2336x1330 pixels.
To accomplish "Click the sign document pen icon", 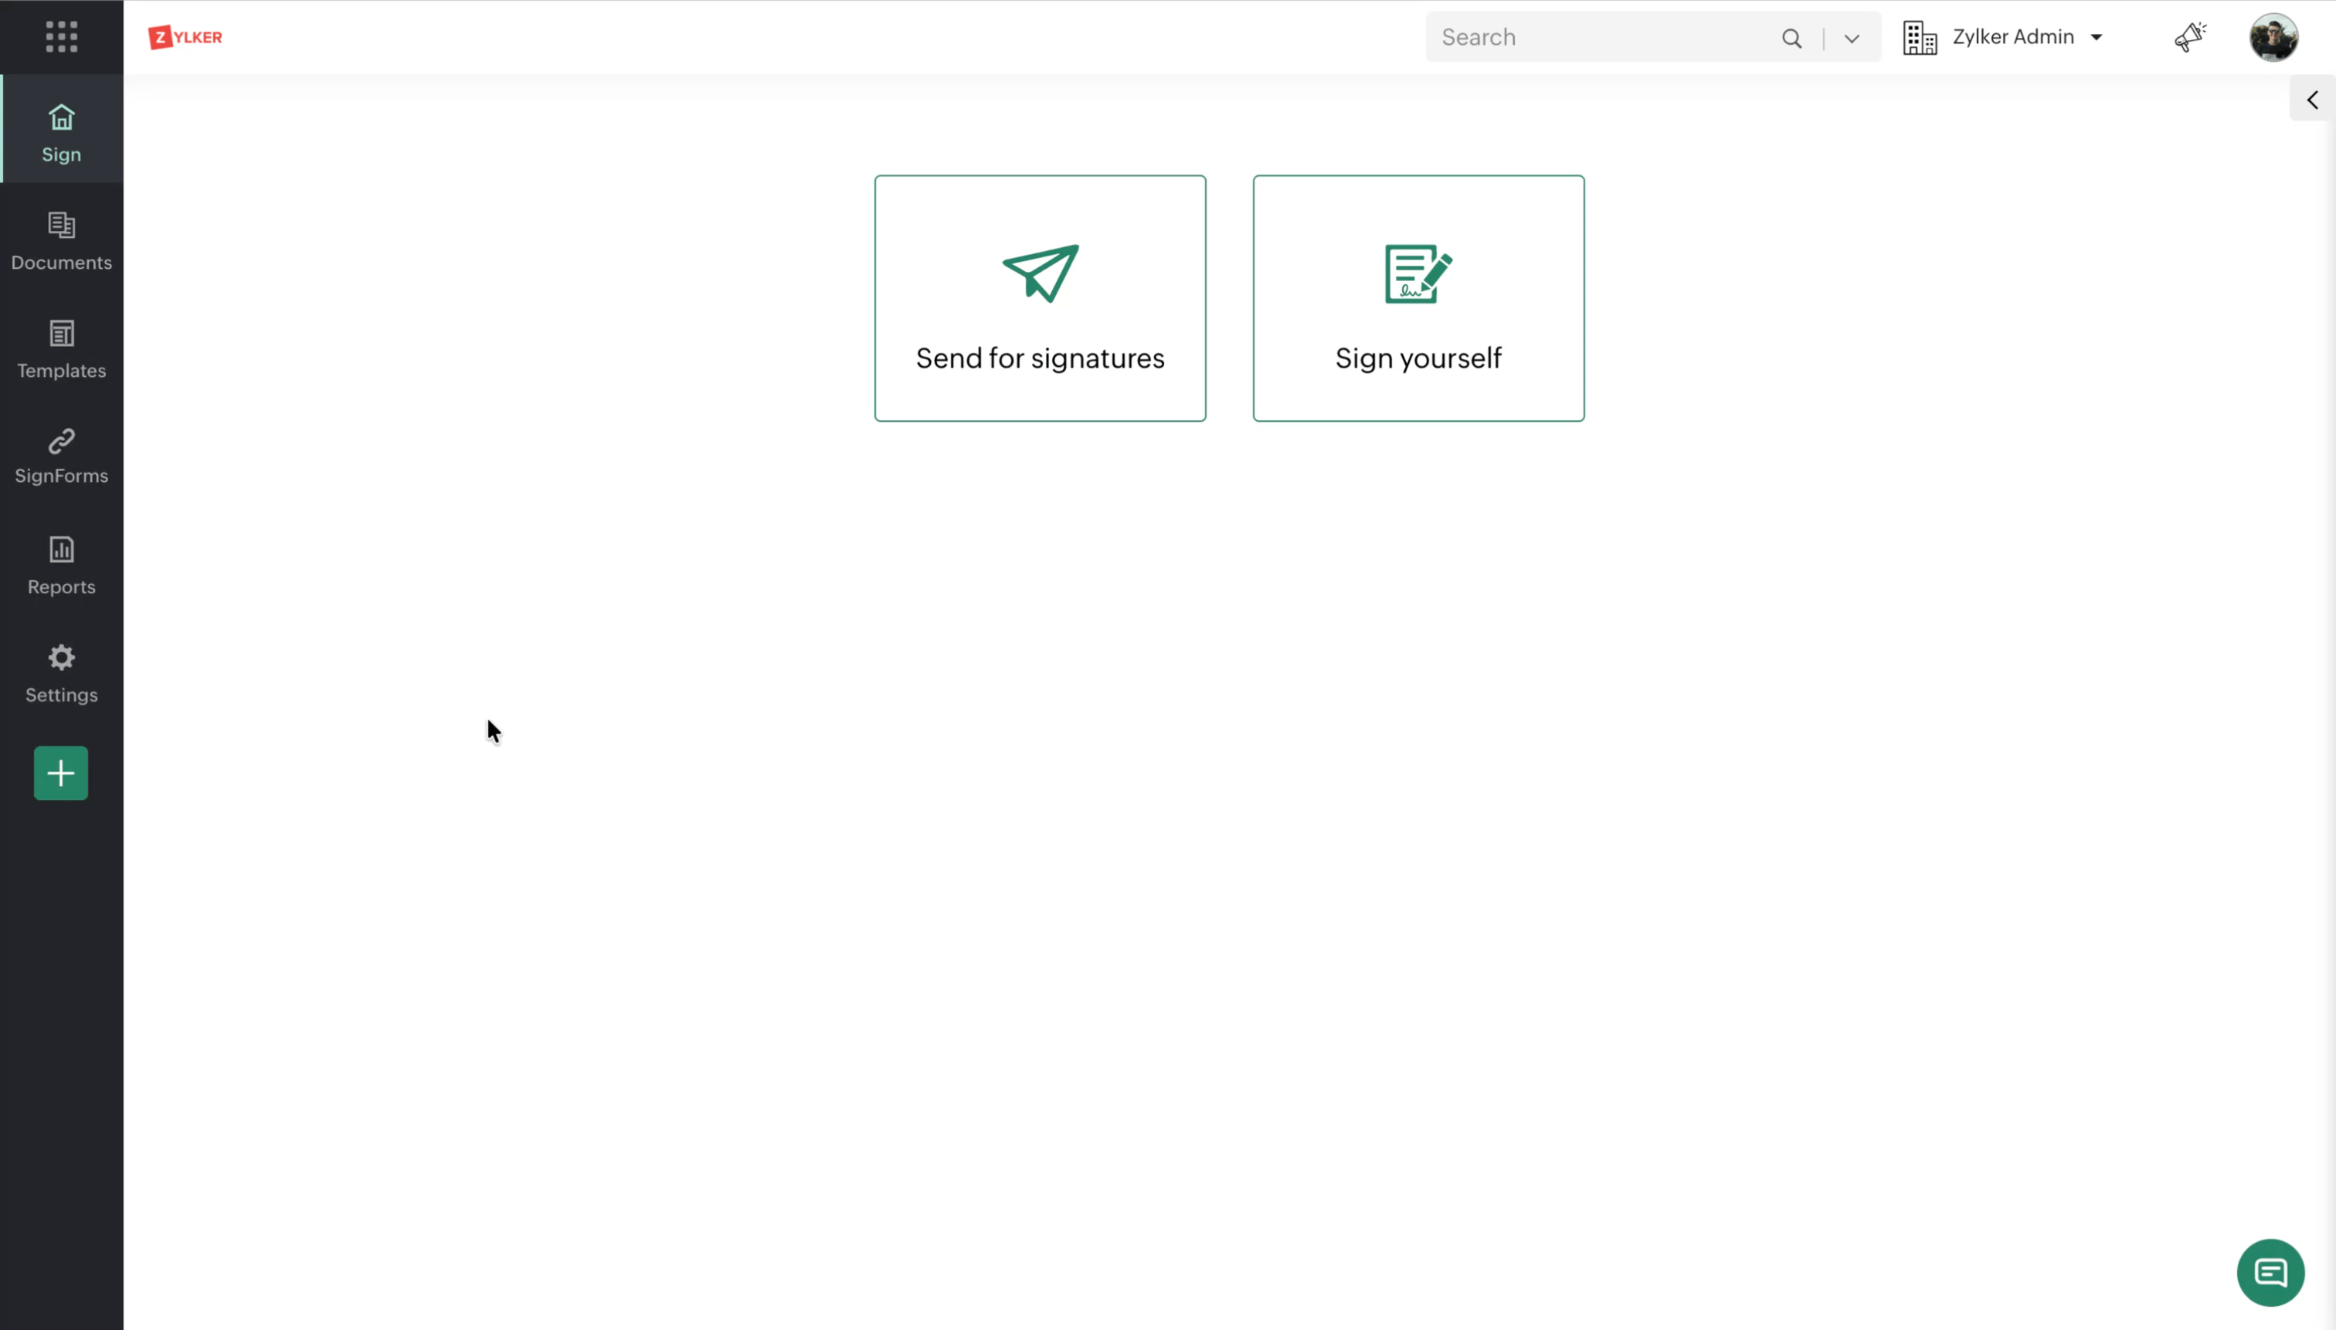I will pyautogui.click(x=1417, y=273).
